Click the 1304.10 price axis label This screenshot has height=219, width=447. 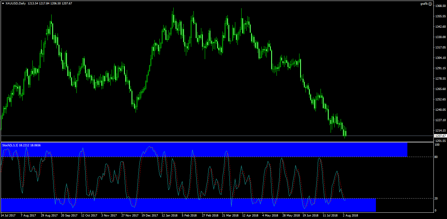441,58
